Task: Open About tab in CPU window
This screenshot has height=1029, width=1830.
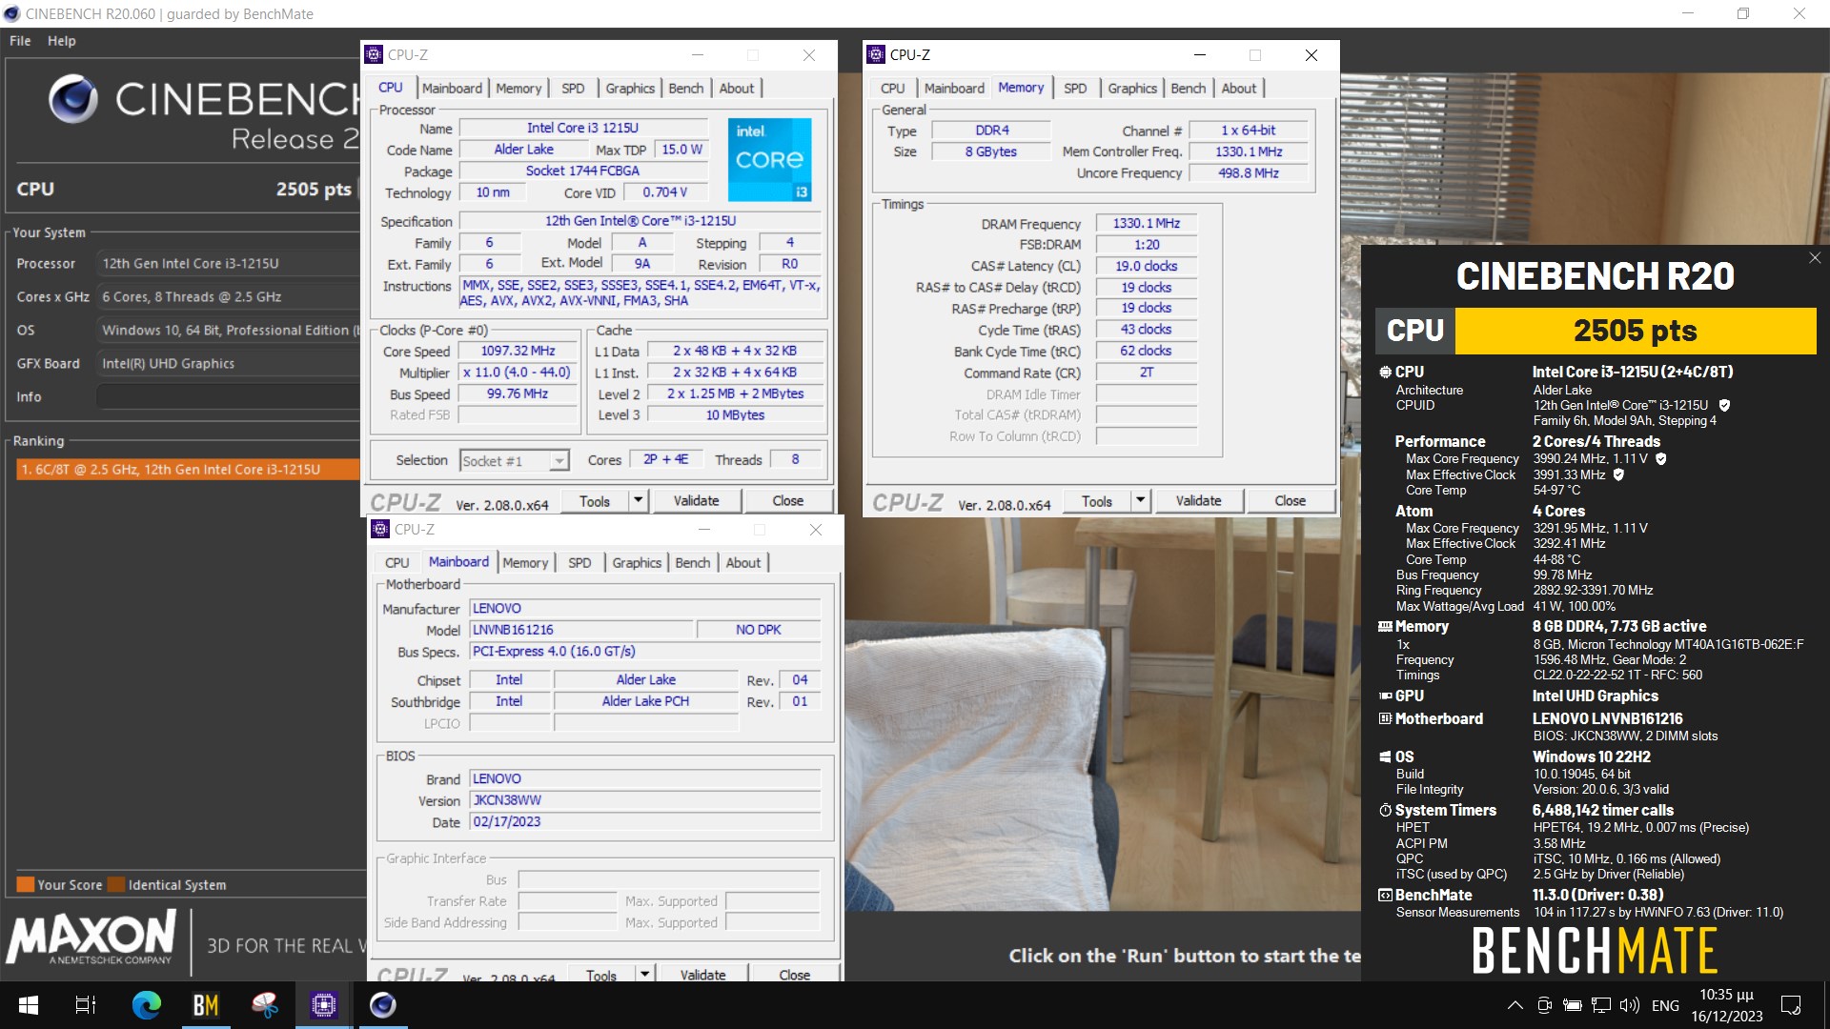Action: tap(736, 88)
